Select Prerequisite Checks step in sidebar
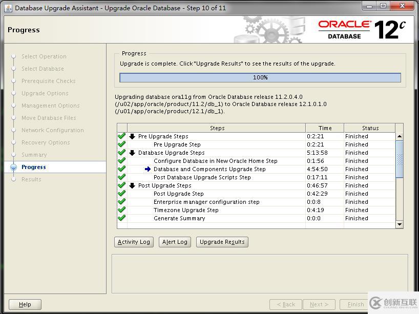The image size is (419, 314). click(49, 81)
